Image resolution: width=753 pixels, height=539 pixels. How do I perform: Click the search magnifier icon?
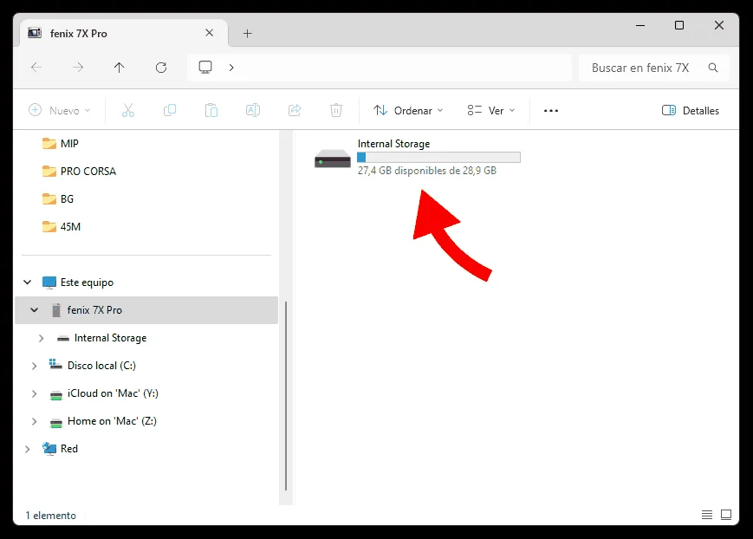713,68
